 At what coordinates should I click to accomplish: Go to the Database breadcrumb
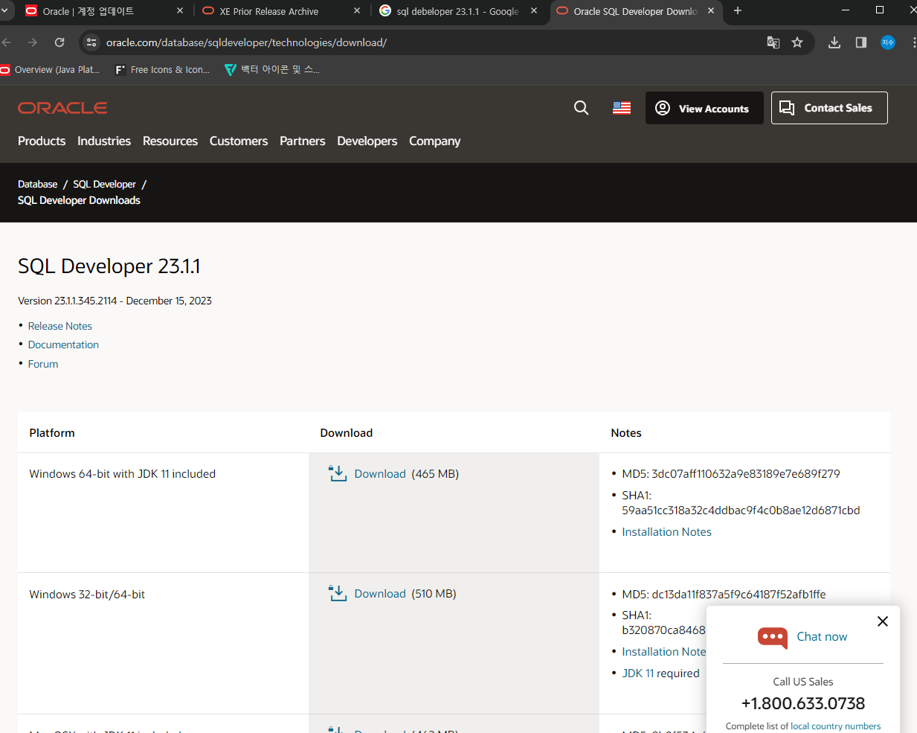38,184
